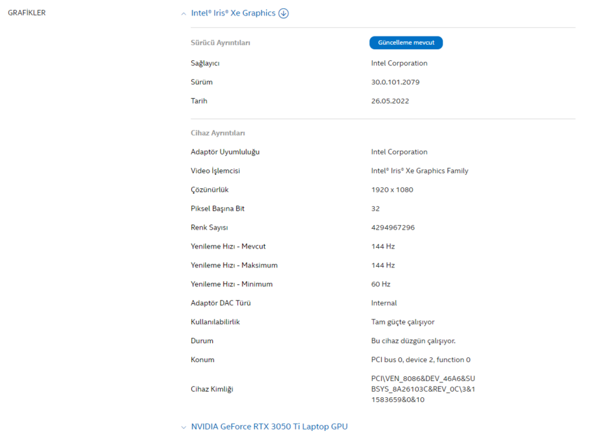
Task: Click the bits per pixel value 32
Action: 376,209
